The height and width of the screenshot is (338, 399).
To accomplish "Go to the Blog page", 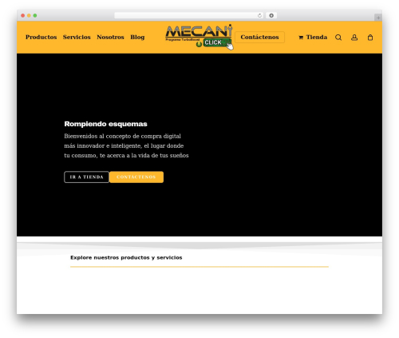I will click(x=137, y=38).
